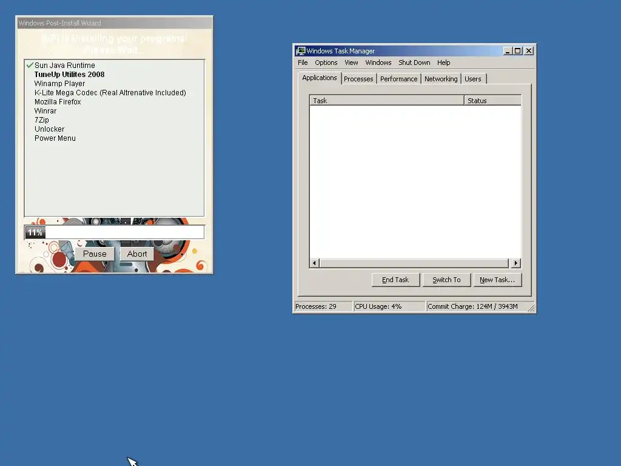Select Unlocker in install list
Screen dimensions: 621x466
(x=50, y=129)
